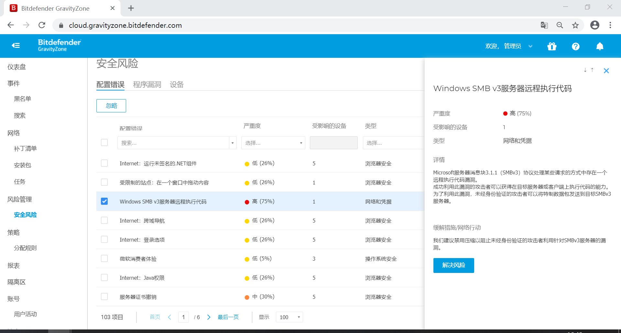
Task: Open the notifications bell icon
Action: (x=600, y=47)
